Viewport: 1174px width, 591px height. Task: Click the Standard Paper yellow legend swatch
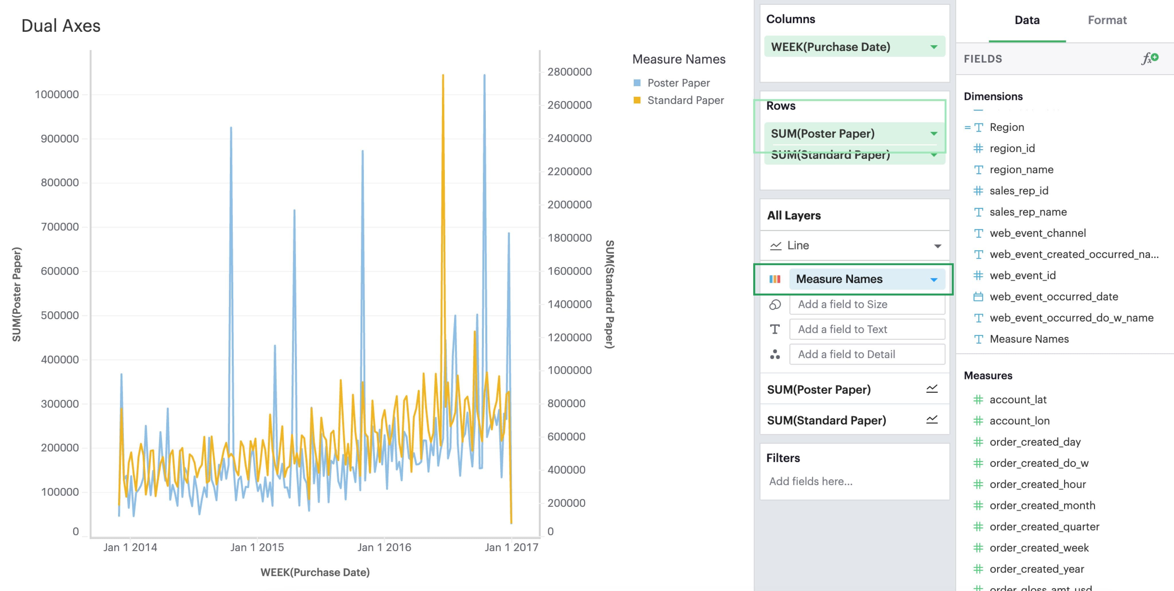coord(637,100)
